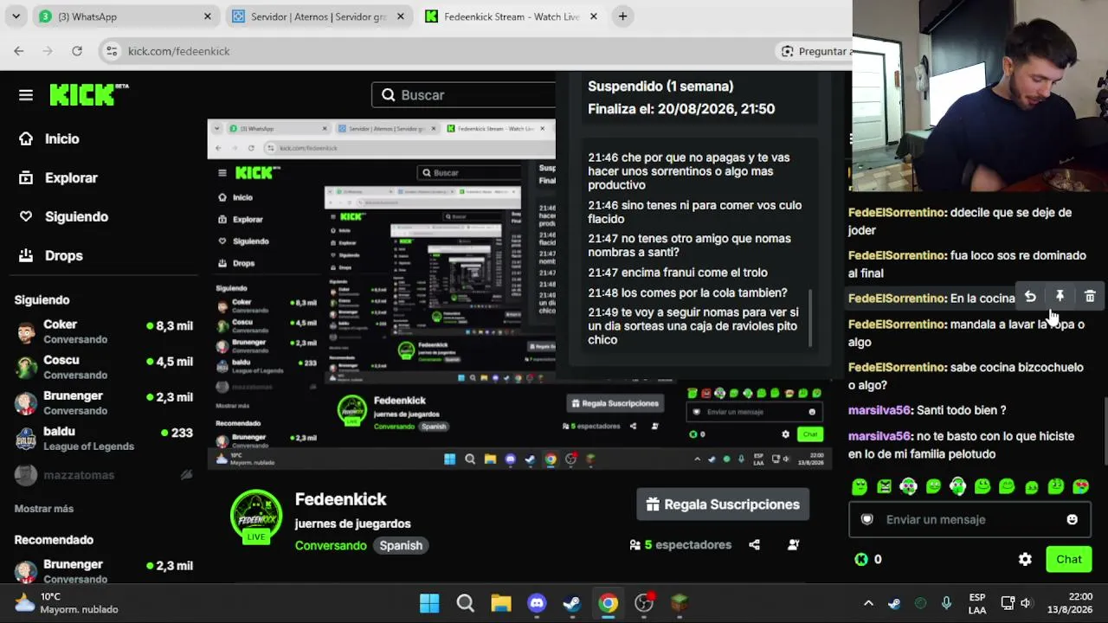Viewport: 1108px width, 623px height.
Task: Click the microphone icon in system tray
Action: coord(946,603)
